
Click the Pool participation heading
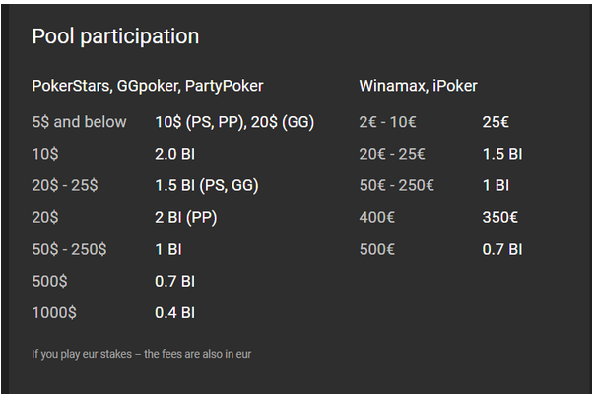[115, 36]
